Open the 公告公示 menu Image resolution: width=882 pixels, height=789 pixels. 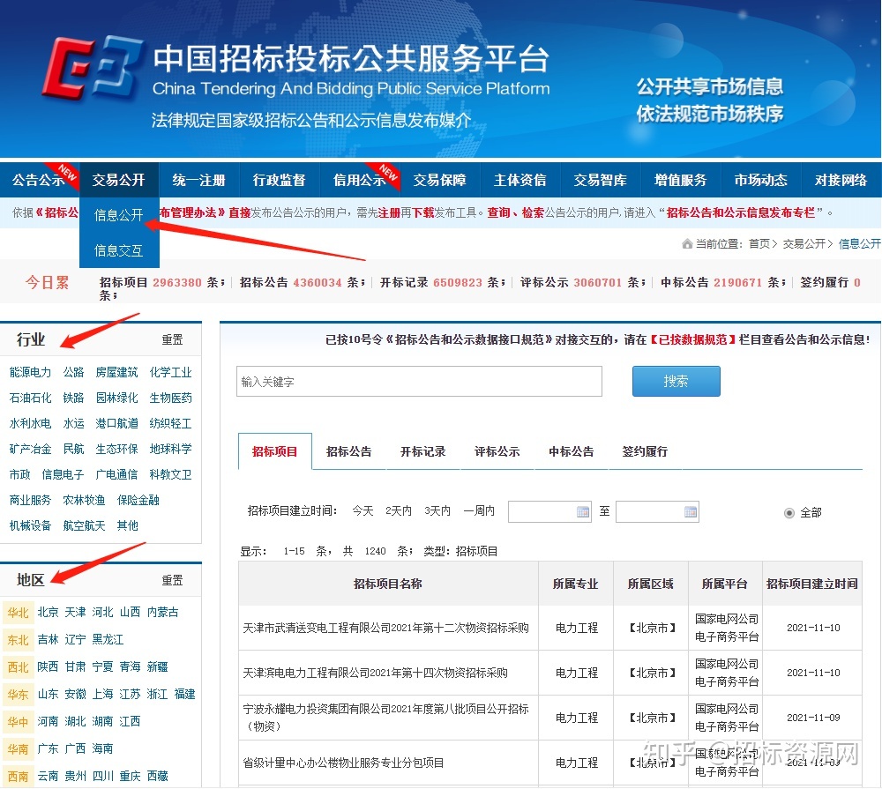[x=38, y=180]
